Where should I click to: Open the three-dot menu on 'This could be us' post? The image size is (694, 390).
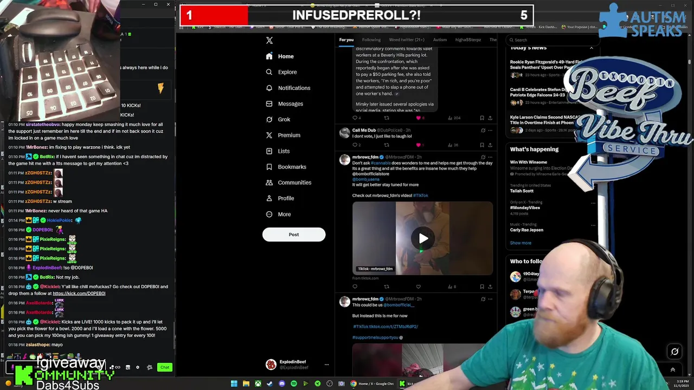490,299
